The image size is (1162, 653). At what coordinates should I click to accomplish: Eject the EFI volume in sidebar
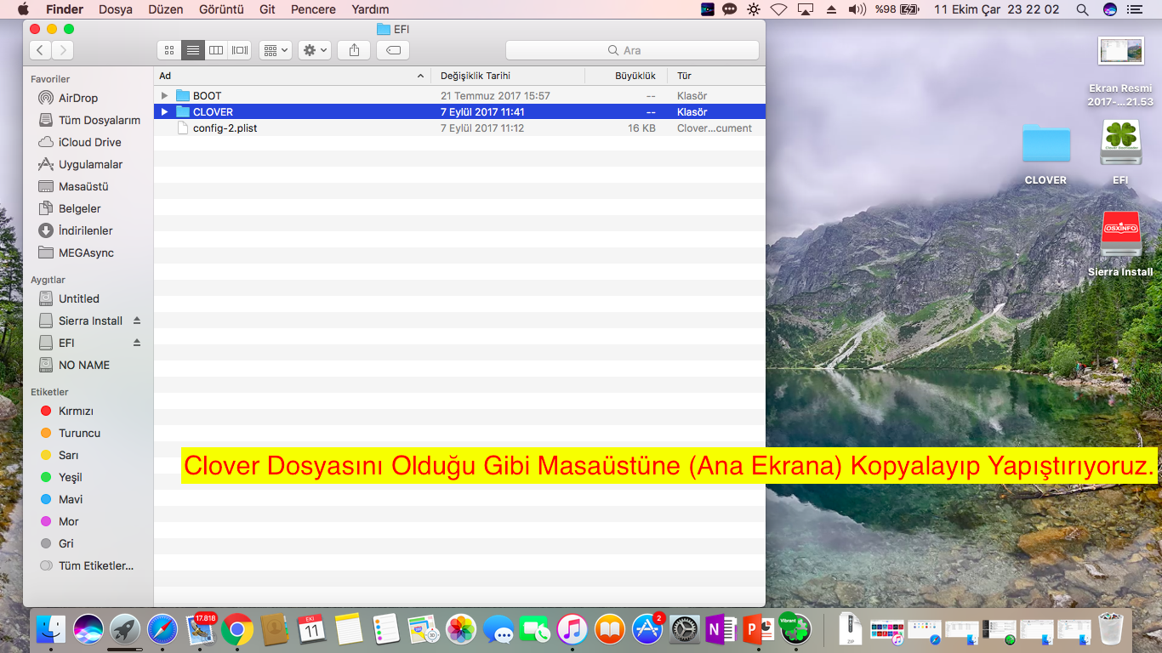tap(137, 343)
